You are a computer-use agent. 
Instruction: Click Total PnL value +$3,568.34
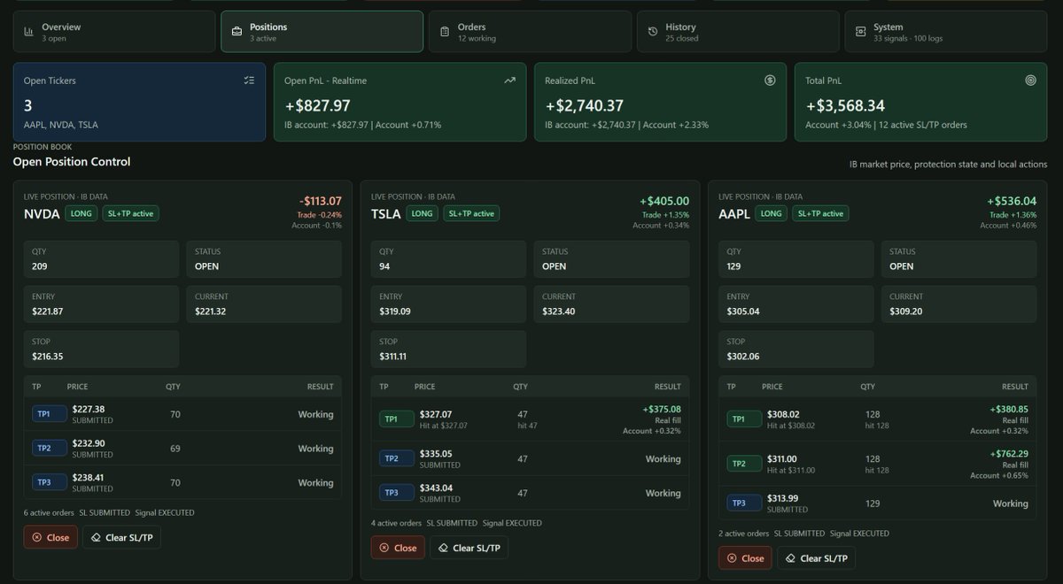click(846, 105)
